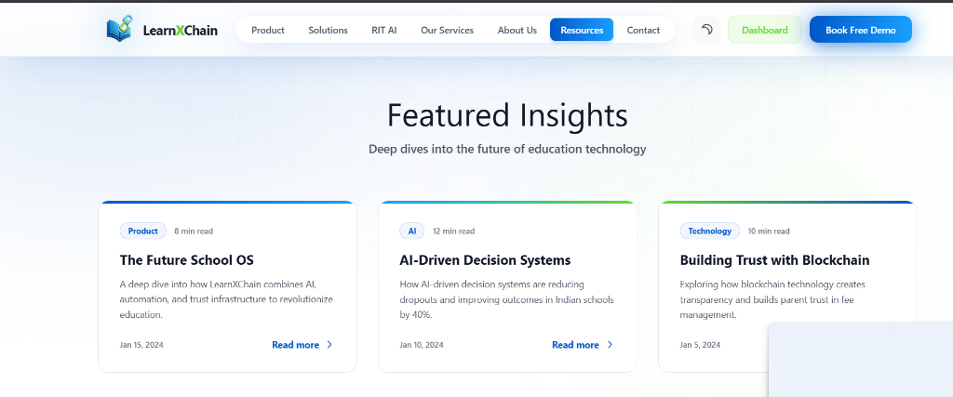Open Building Trust with Blockchain article title

click(774, 259)
